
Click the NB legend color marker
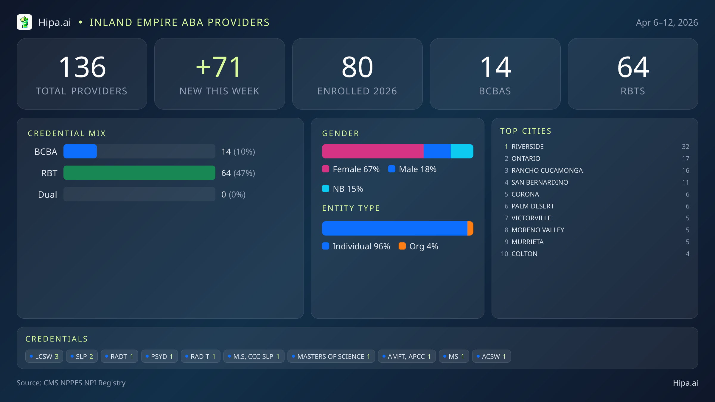pos(326,188)
